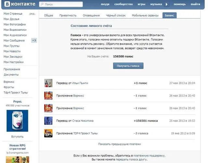The image size is (208, 163).
Task: Focus the Поиск search field
Action: (61, 4)
